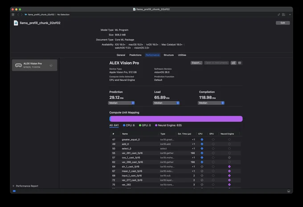Image resolution: width=303 pixels, height=207 pixels.
Task: Go back in editor history
Action: [x=18, y=15]
